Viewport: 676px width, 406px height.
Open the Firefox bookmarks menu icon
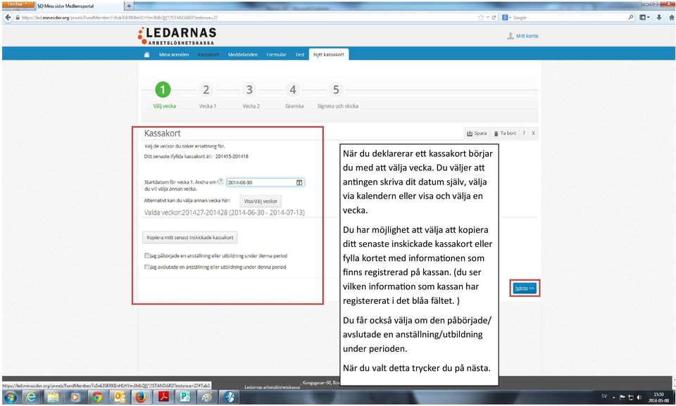click(644, 18)
